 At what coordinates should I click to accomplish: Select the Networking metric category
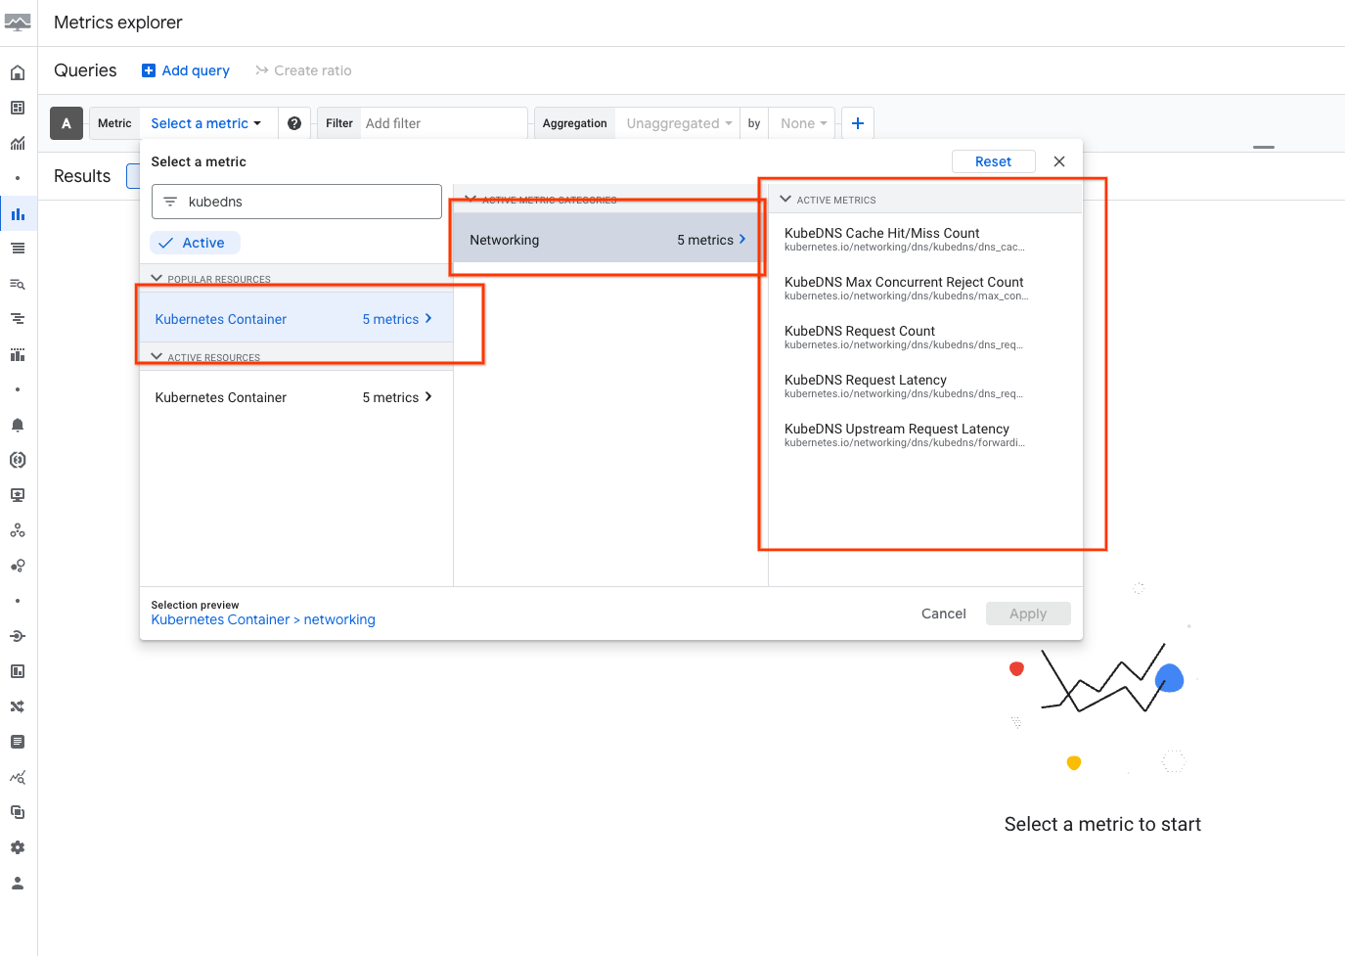point(610,240)
